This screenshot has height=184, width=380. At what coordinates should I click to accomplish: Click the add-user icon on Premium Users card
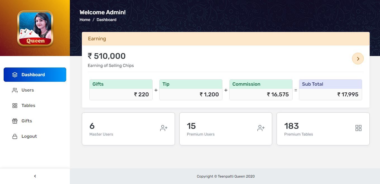pos(261,128)
